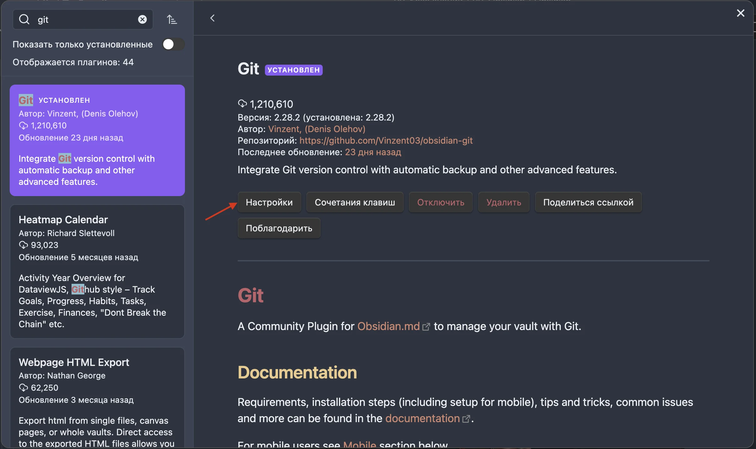Close the plugin browser dialog
The height and width of the screenshot is (449, 756).
pos(740,13)
